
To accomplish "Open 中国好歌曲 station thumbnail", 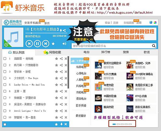I will (x=98, y=98).
